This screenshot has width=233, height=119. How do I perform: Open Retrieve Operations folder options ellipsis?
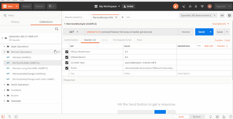coord(58,52)
